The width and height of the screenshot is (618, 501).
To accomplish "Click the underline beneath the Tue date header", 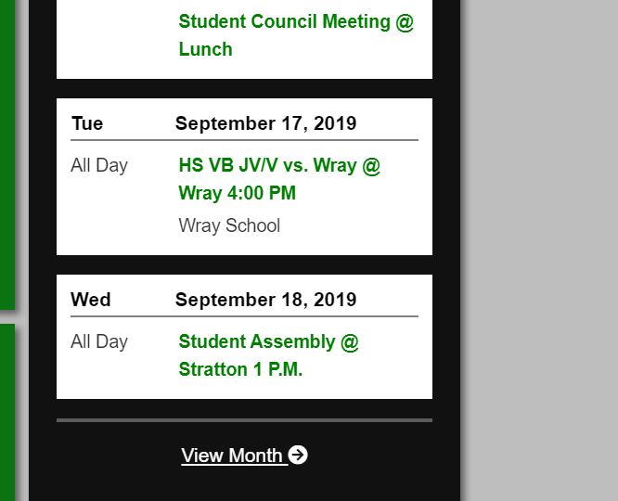I will click(x=244, y=140).
